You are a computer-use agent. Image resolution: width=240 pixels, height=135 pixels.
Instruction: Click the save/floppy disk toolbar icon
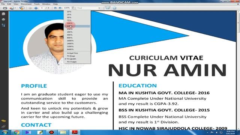(108, 8)
